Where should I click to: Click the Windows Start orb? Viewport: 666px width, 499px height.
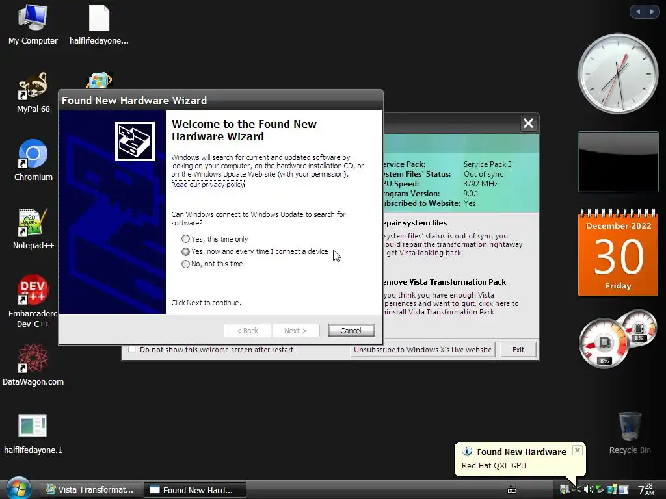[18, 489]
